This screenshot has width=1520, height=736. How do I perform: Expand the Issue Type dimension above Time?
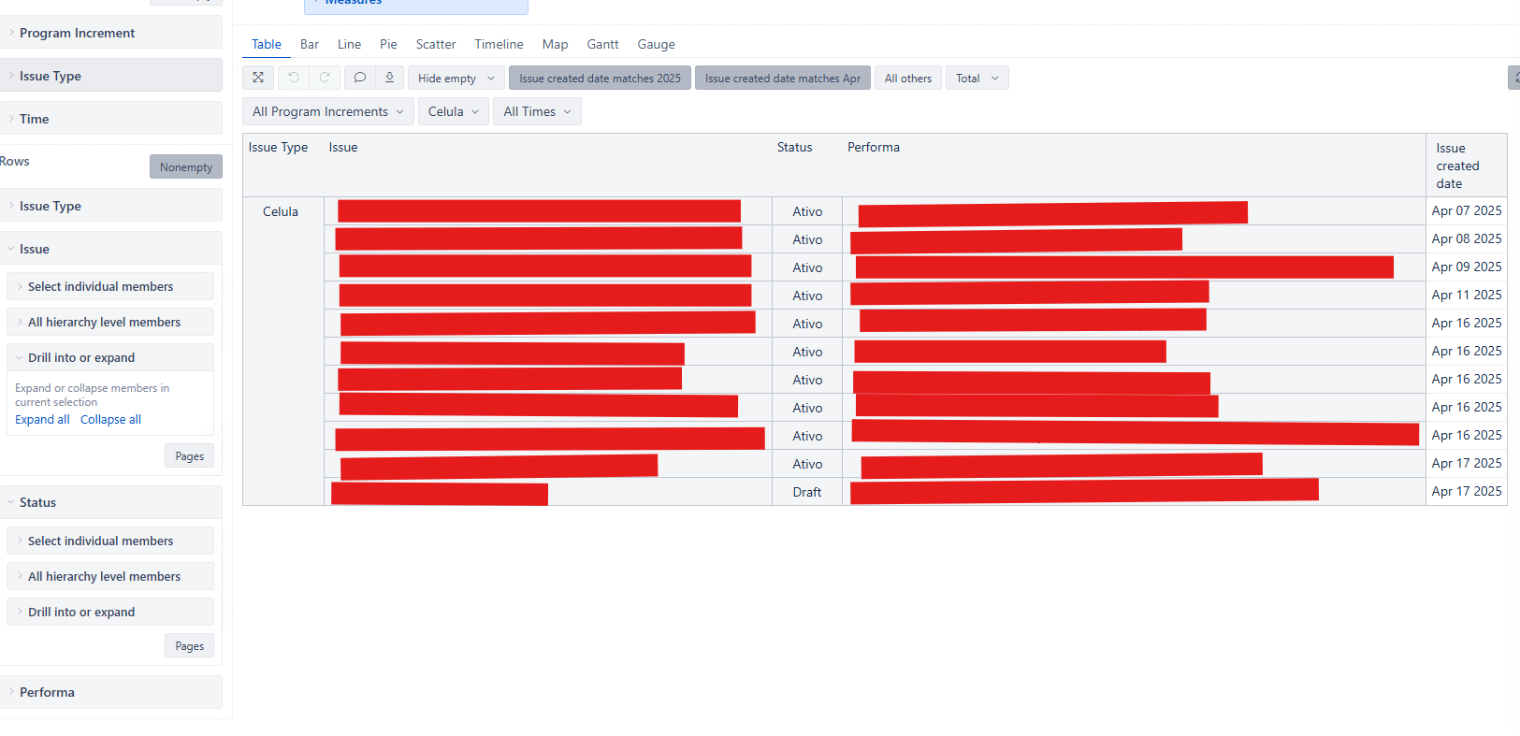click(111, 76)
